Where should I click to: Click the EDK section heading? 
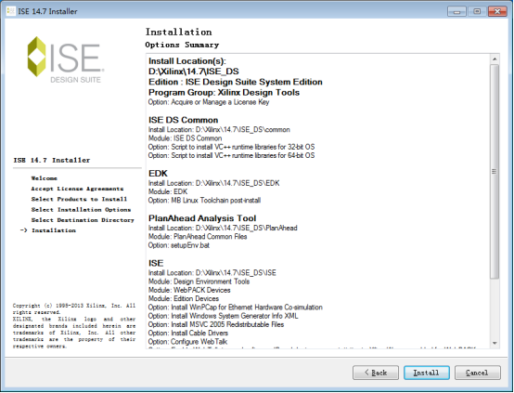(x=158, y=174)
